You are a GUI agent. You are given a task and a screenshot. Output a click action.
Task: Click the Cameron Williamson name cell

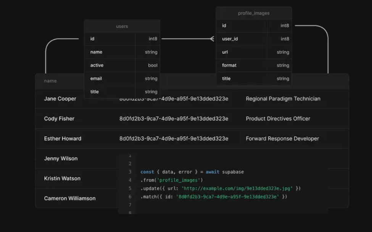[x=70, y=198]
